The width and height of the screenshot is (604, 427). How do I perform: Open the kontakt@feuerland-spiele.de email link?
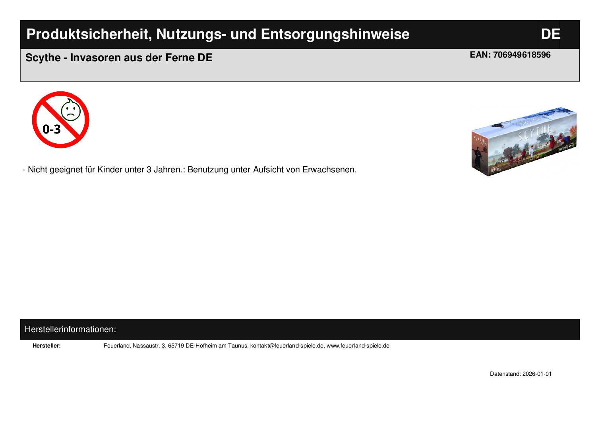[x=287, y=346]
